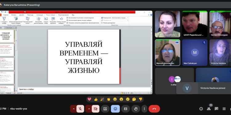The image size is (231, 115).
Task: Click the normal view status bar button
Action: click(122, 93)
